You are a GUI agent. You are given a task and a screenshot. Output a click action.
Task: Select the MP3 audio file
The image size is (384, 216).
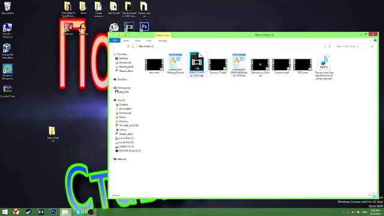tap(324, 67)
